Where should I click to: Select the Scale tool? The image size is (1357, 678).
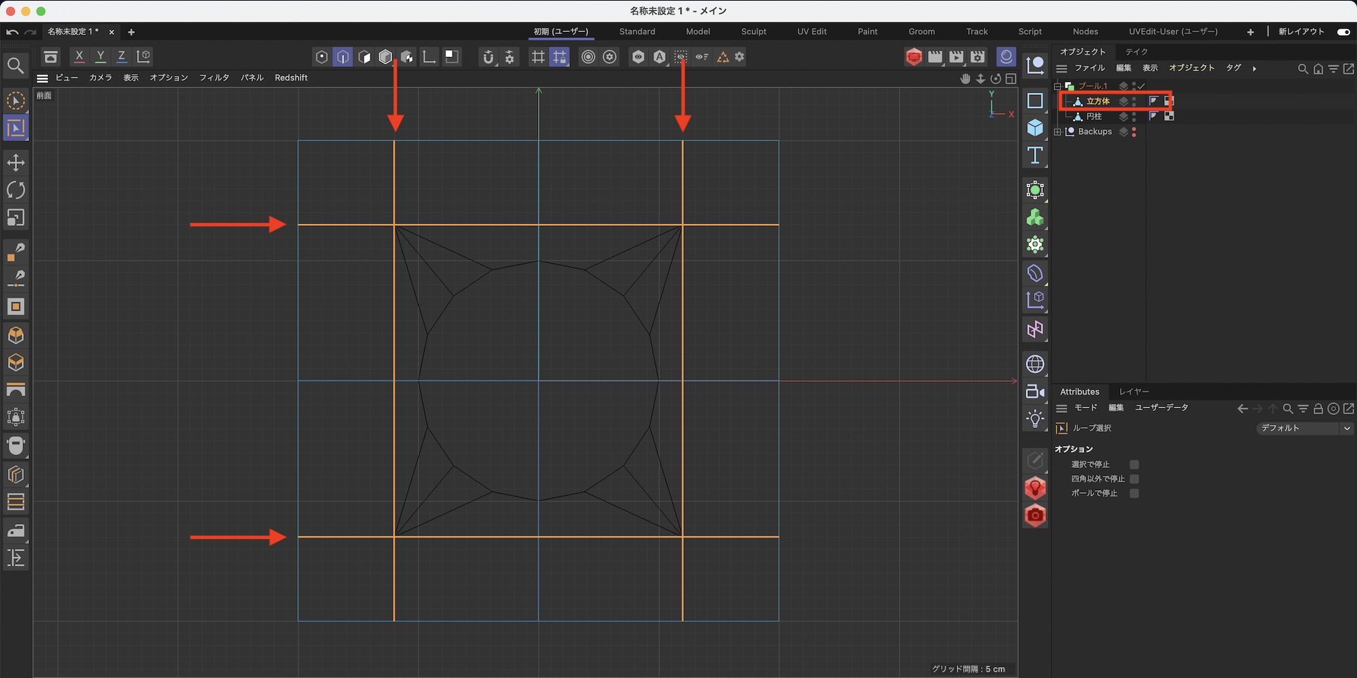click(x=16, y=218)
